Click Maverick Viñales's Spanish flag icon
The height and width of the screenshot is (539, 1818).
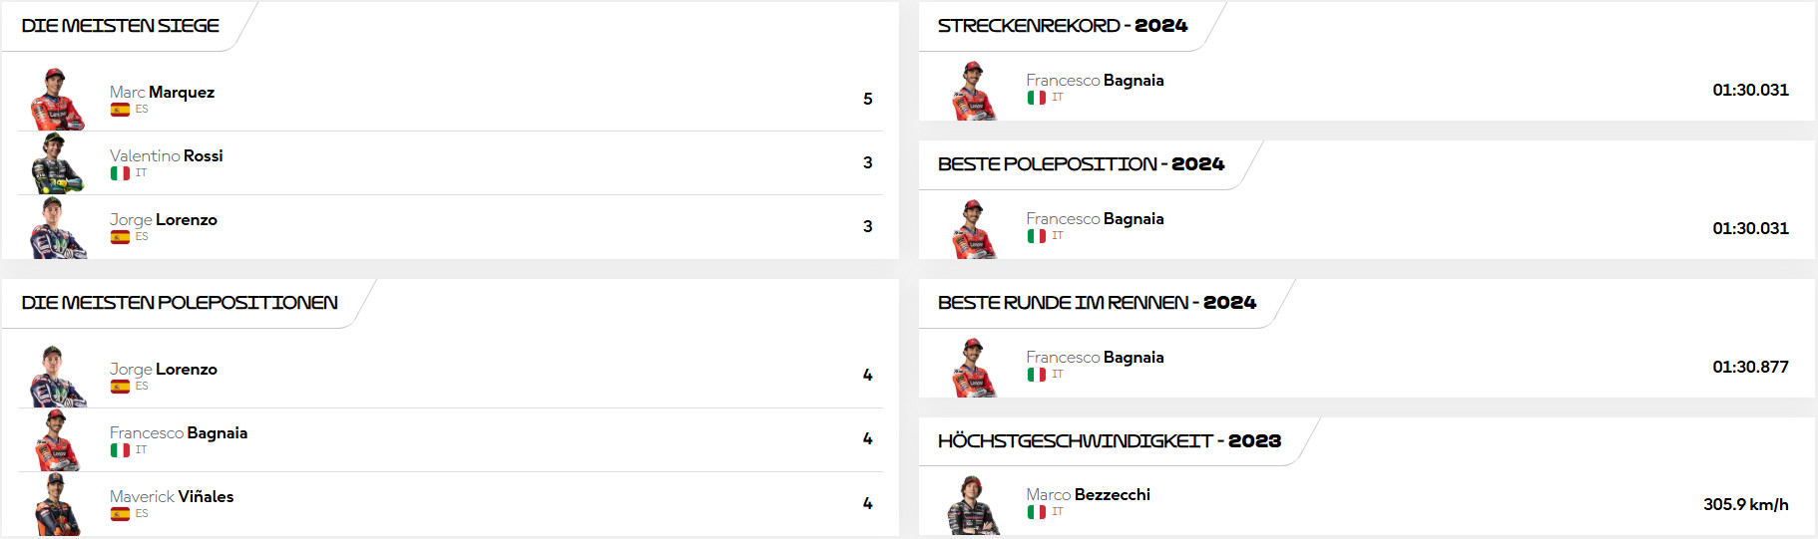point(120,514)
